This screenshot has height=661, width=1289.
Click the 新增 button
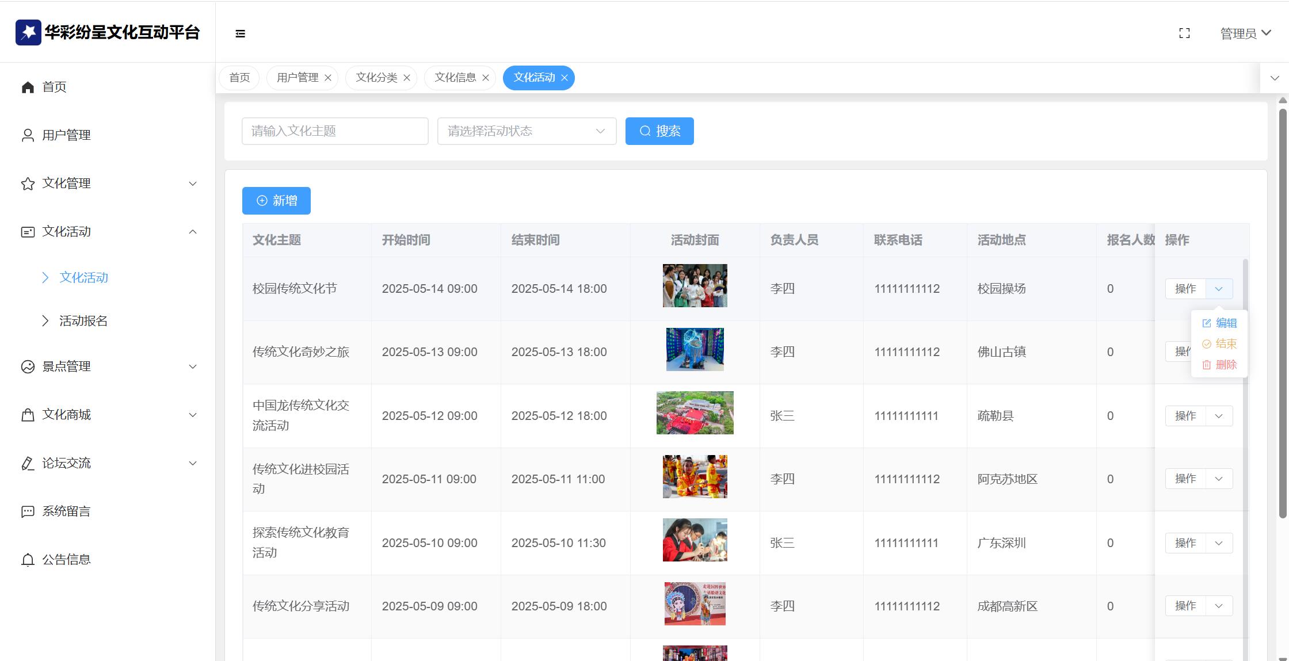coord(276,201)
